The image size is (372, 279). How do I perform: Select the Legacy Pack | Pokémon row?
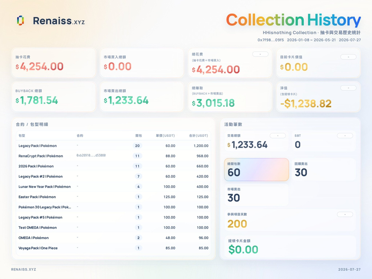pos(113,146)
